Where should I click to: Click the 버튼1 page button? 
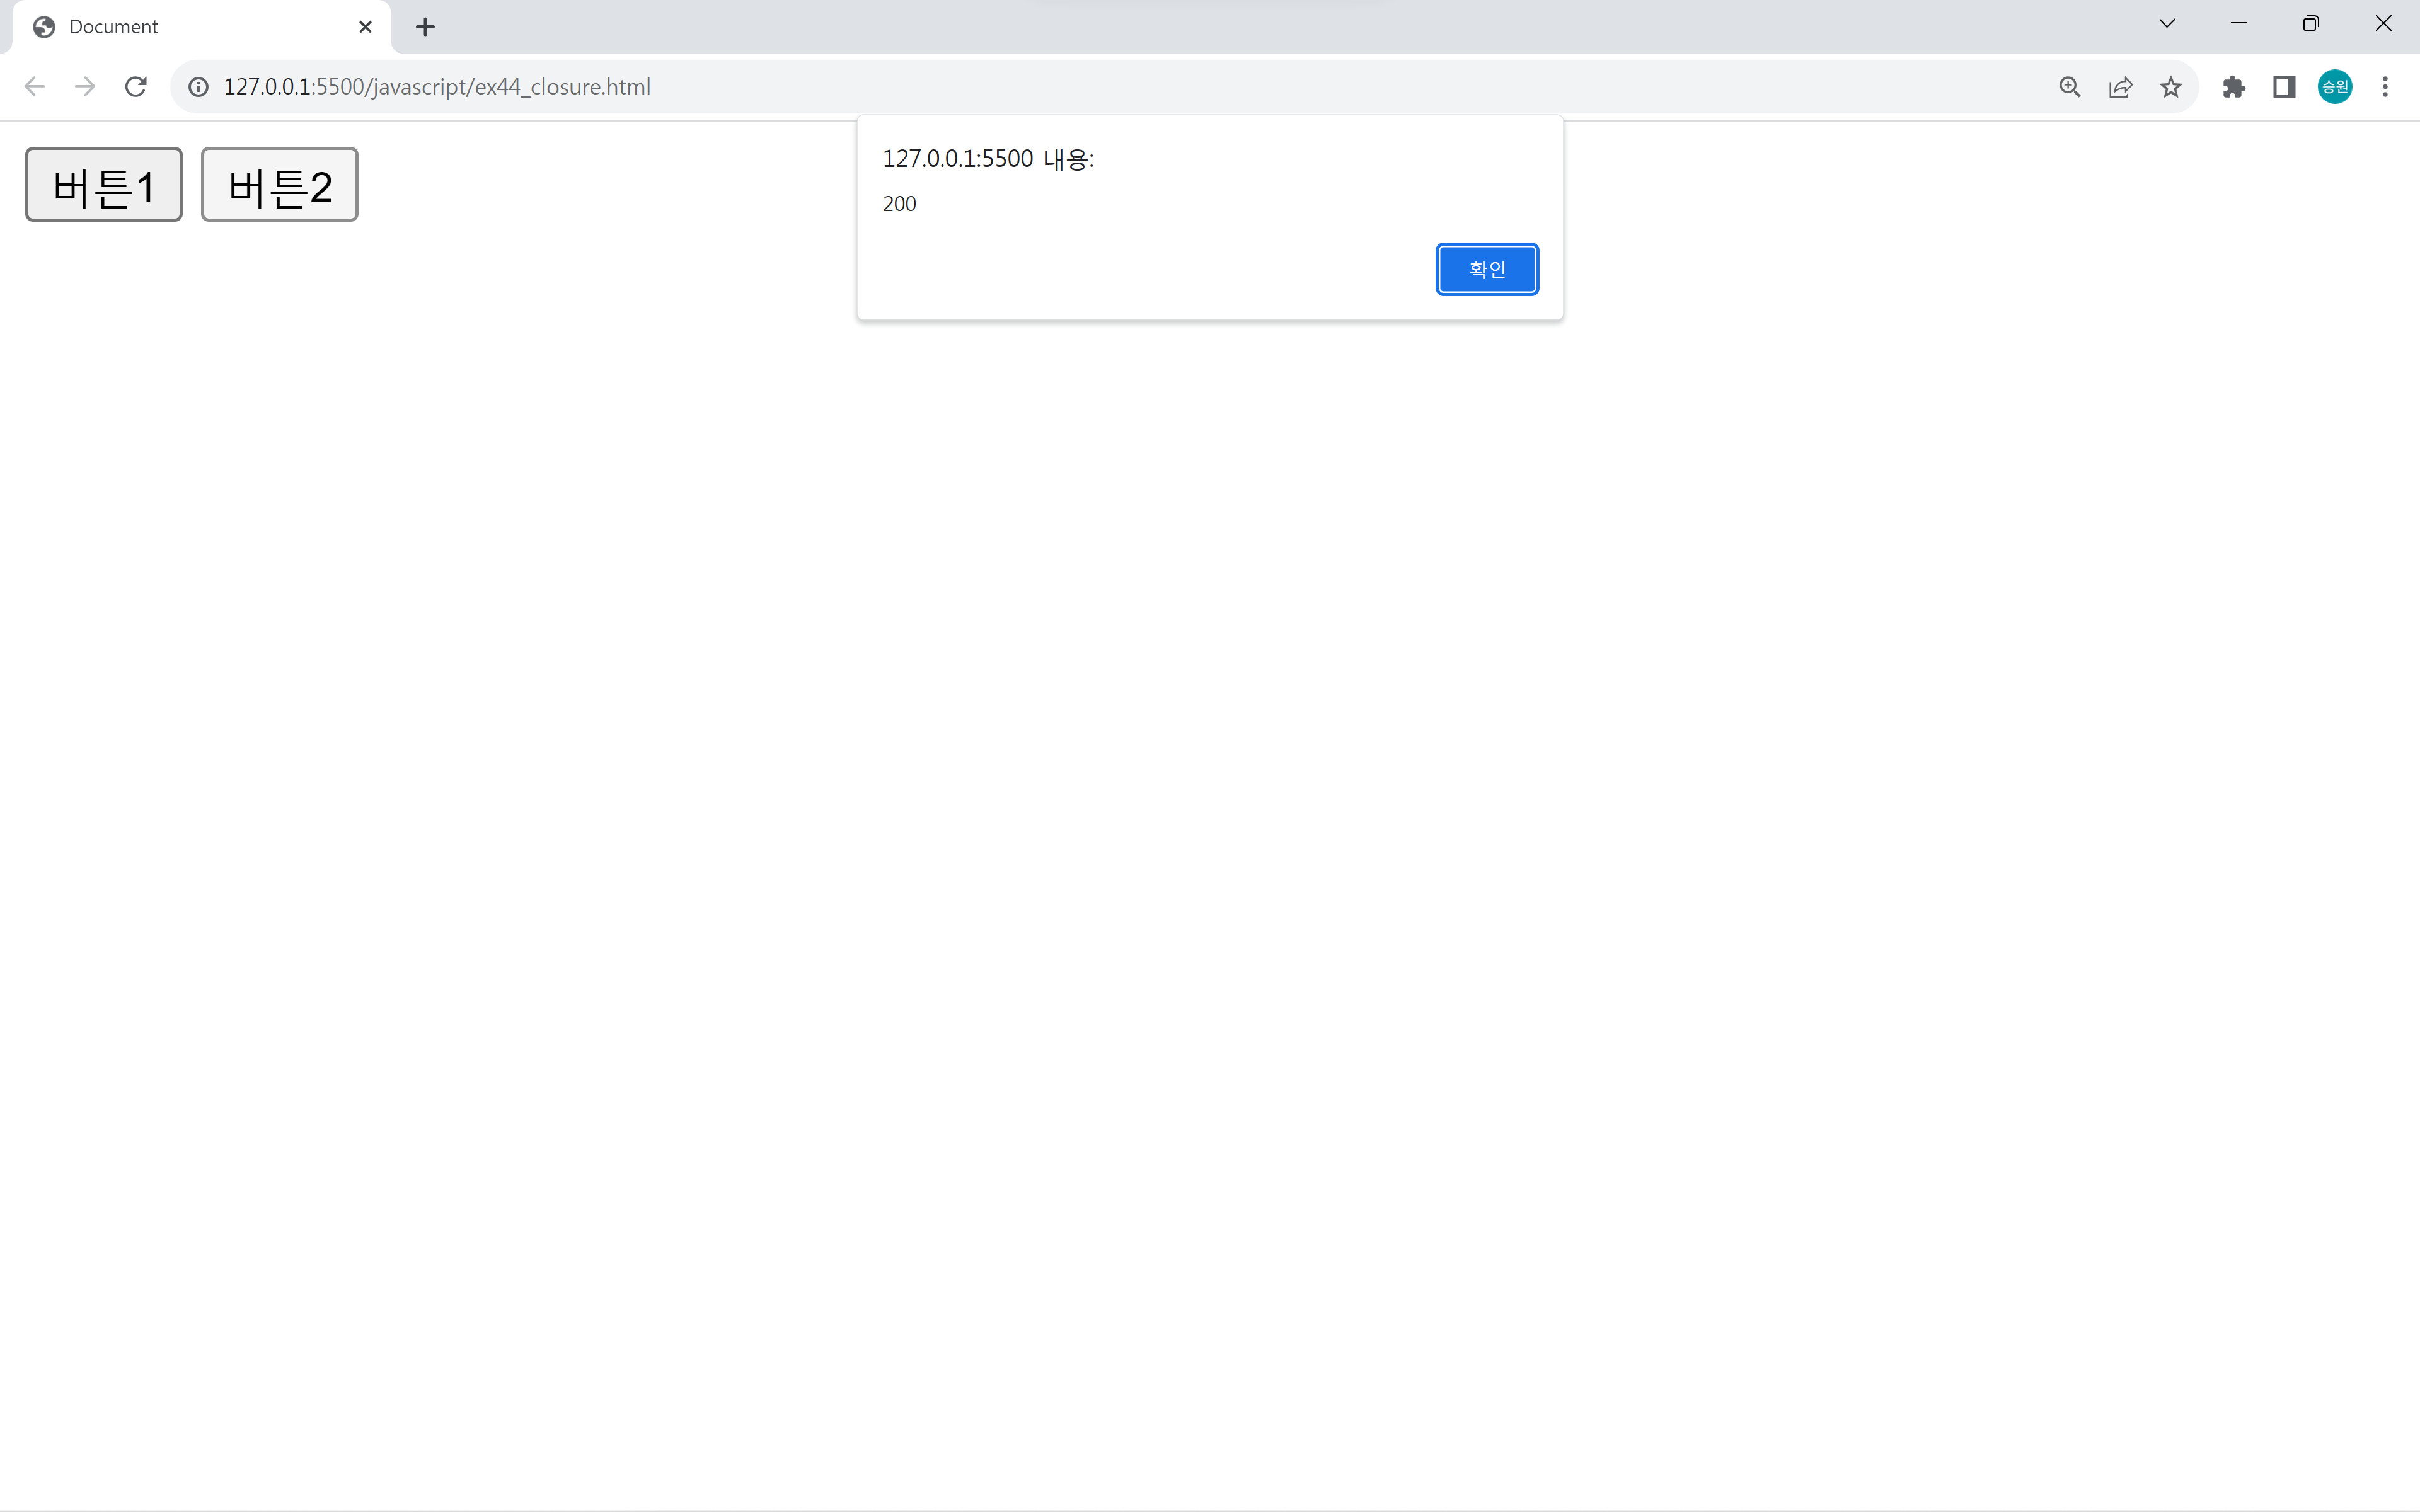pos(104,185)
